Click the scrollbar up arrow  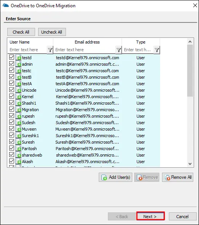[x=190, y=42]
